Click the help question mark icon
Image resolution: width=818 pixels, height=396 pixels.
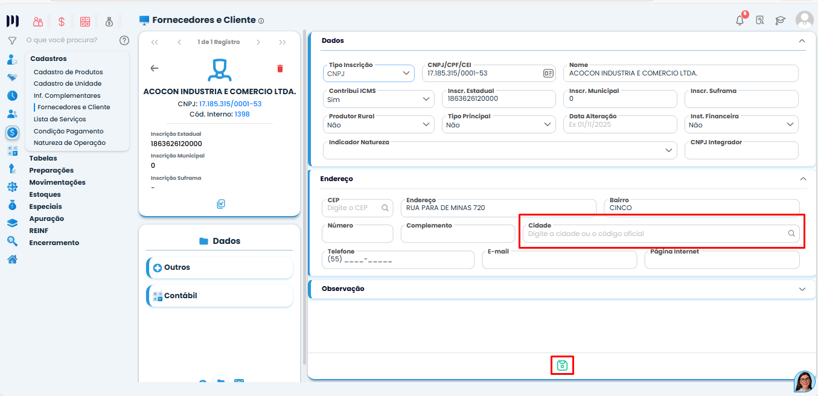click(124, 40)
